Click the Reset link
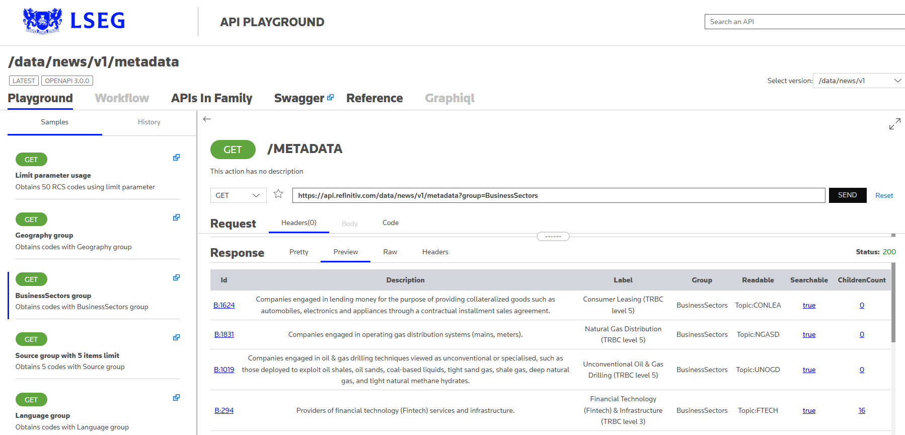Screen dimensions: 905x435 coord(884,195)
